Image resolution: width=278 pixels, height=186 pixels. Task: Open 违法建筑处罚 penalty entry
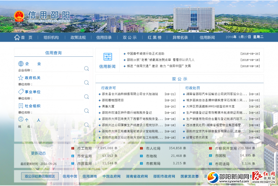[x=216, y=125]
